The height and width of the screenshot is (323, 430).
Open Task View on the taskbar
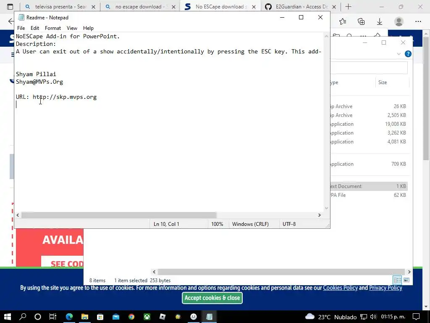(x=53, y=317)
